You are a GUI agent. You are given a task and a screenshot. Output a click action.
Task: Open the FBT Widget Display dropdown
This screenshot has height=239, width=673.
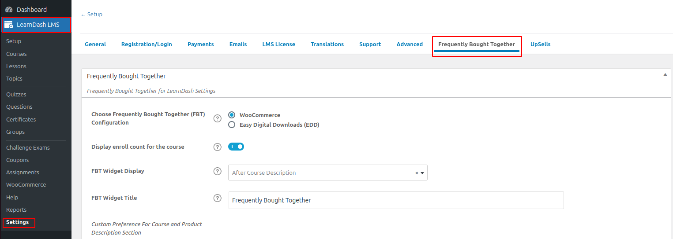pyautogui.click(x=328, y=173)
